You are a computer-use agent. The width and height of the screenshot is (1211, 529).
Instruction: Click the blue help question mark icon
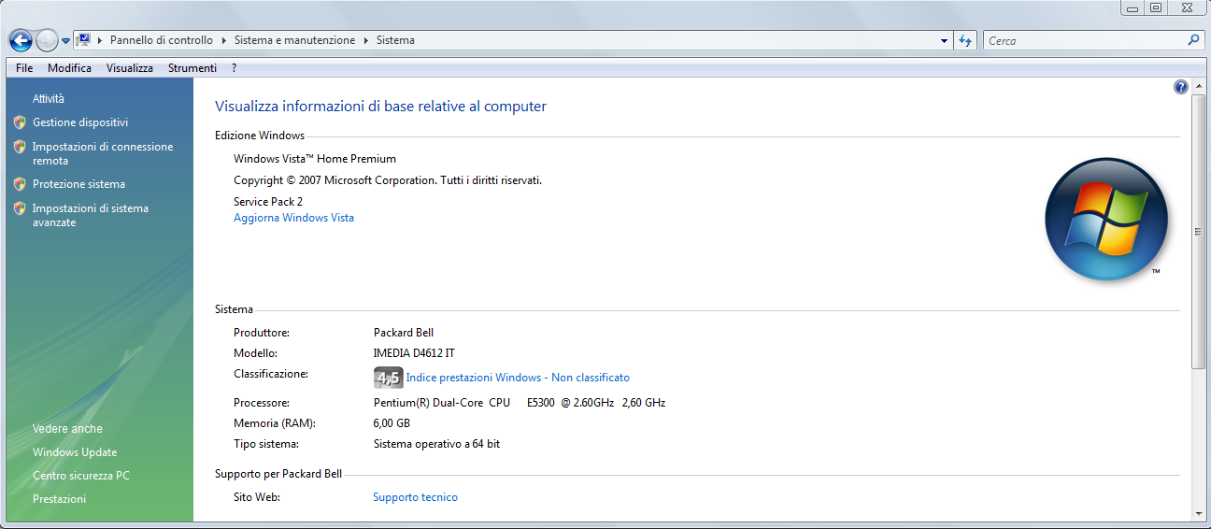click(1180, 87)
